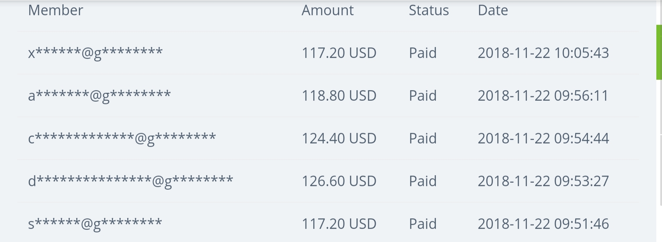Click the 124.40 USD amount
The width and height of the screenshot is (662, 242).
pos(339,139)
